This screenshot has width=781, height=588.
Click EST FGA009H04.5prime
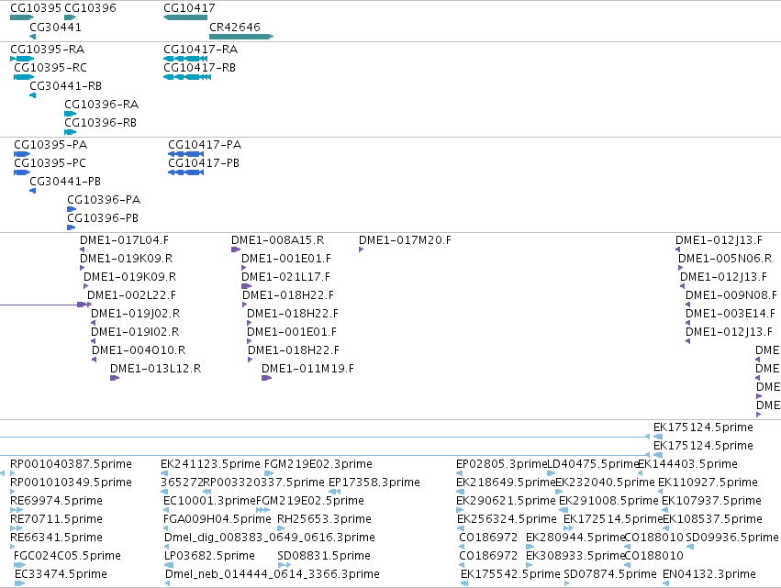(x=218, y=519)
